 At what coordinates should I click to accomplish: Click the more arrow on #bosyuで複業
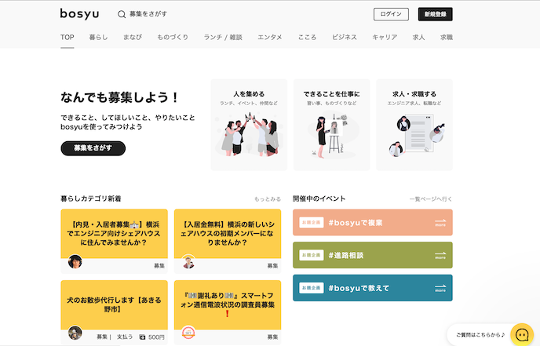point(440,224)
